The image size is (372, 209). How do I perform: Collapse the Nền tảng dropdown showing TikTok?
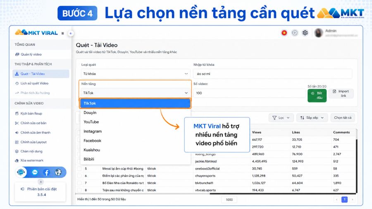click(x=136, y=93)
